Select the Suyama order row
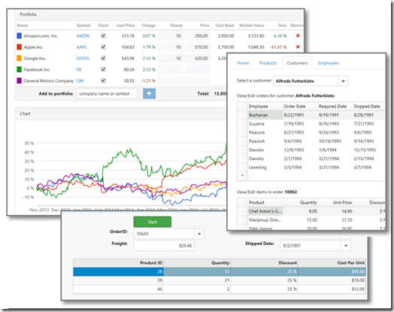This screenshot has width=394, height=312. 311,124
